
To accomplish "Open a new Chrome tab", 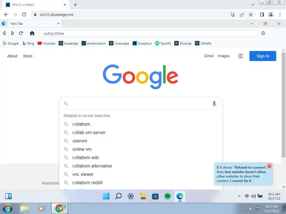I will (75, 5).
